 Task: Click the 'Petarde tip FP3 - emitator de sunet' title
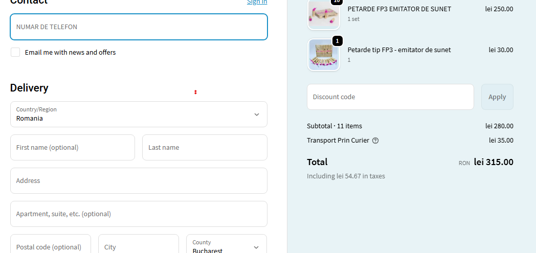click(399, 50)
